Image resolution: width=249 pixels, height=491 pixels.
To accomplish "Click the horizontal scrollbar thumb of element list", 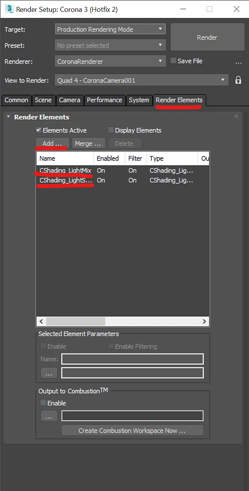I will point(76,321).
